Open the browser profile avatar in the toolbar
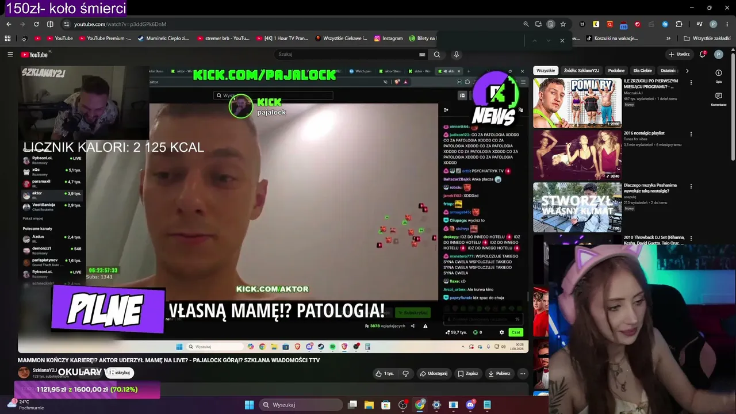The image size is (736, 414). click(713, 24)
